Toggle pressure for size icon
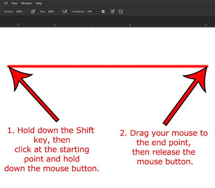 pos(112,11)
